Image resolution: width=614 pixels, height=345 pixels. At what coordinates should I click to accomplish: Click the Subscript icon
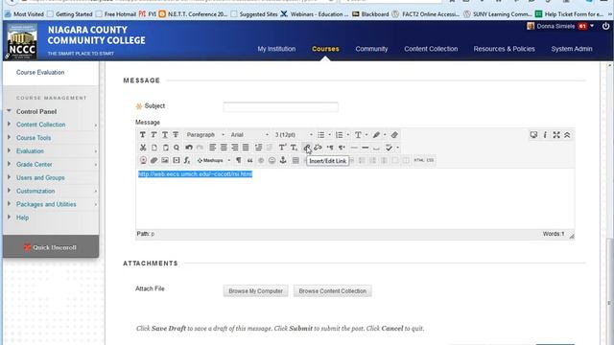(294, 148)
